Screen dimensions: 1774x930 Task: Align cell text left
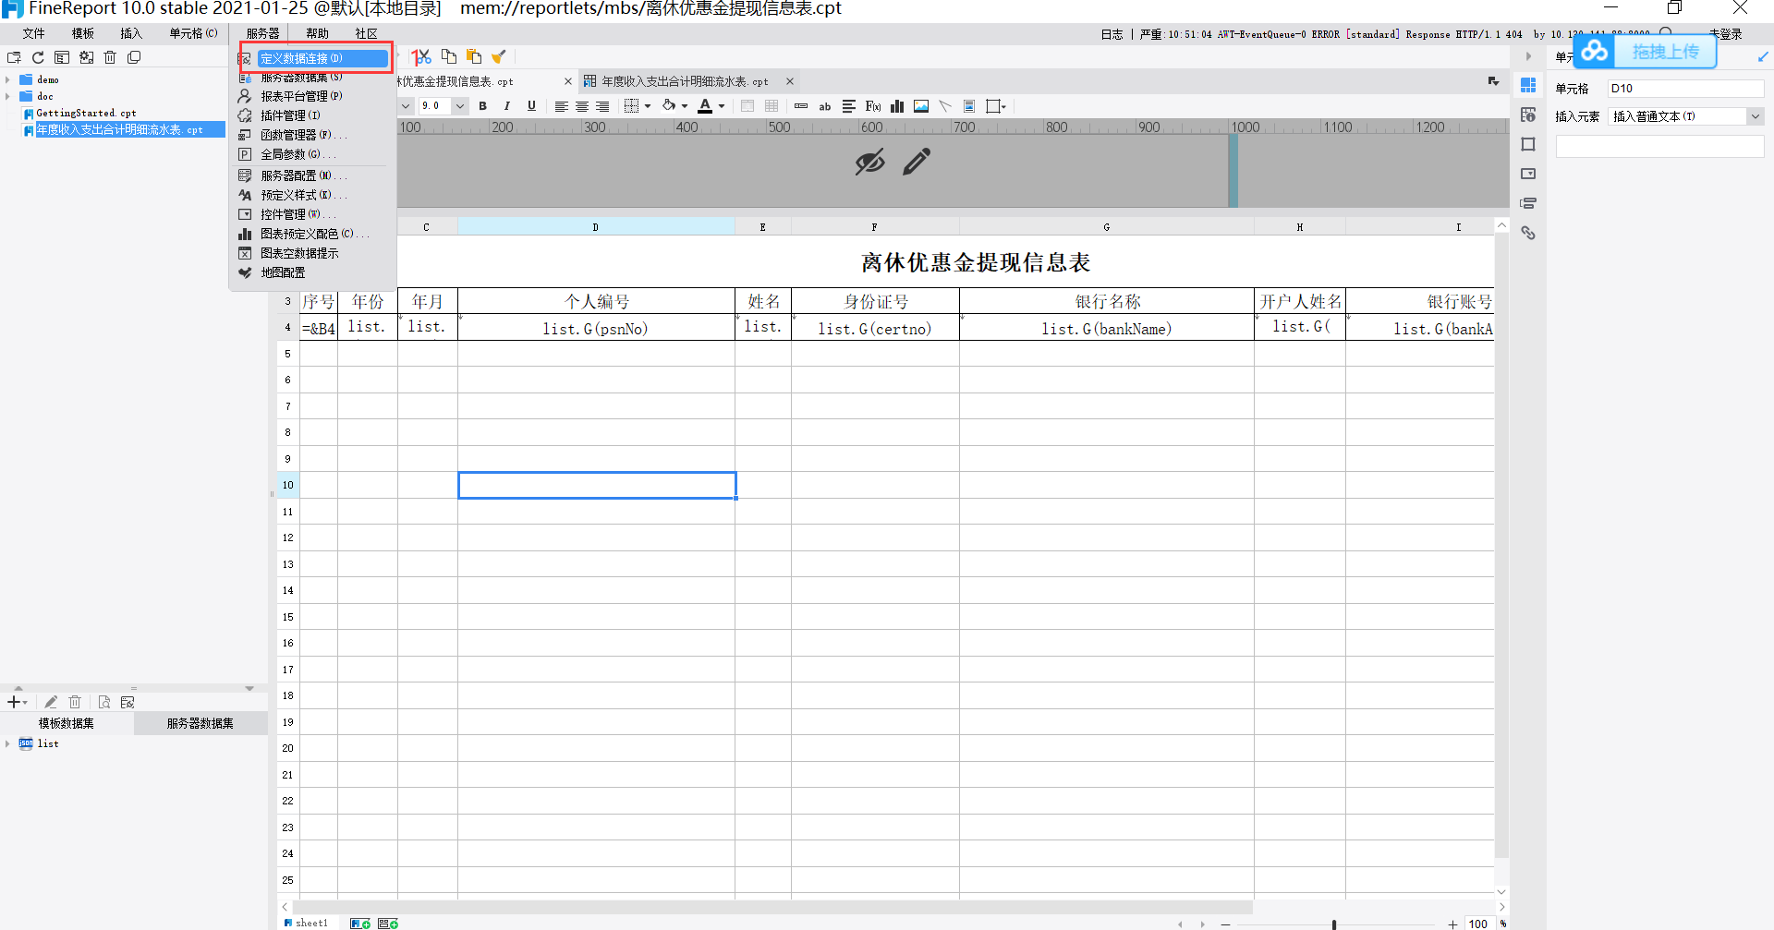coord(561,106)
